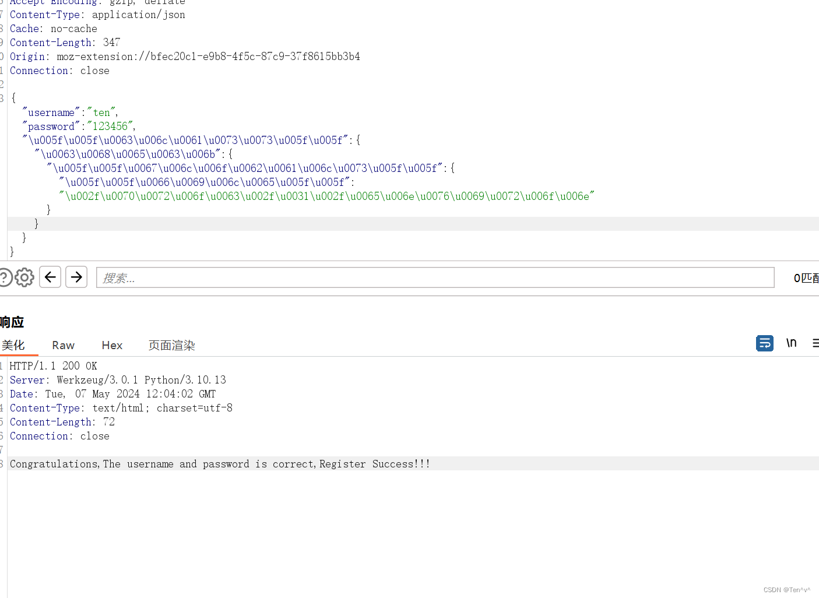This screenshot has height=598, width=819.
Task: Click the HTTP/1.1 200 OK status line
Action: point(53,365)
